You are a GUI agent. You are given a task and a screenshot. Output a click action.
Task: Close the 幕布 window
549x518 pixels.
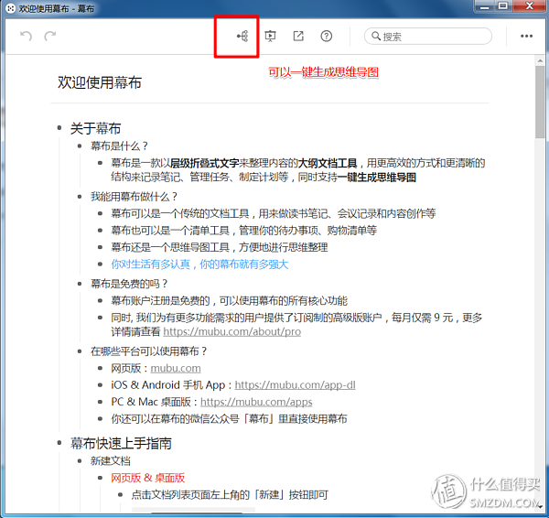coord(530,6)
